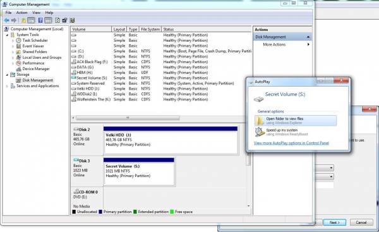Image resolution: width=379 pixels, height=232 pixels.
Task: Click the HBM (H:) disc icon in list
Action: click(x=74, y=73)
